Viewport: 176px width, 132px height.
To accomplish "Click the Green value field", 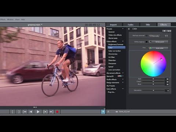I will coord(167,82).
